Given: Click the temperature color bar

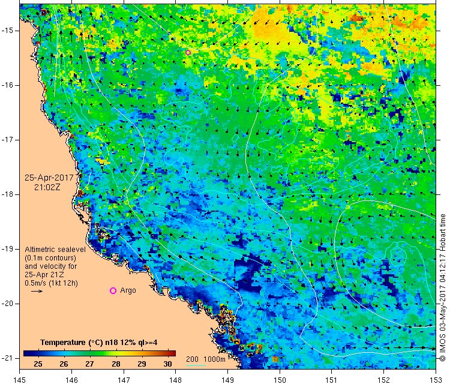Looking at the screenshot, I should click(x=100, y=353).
